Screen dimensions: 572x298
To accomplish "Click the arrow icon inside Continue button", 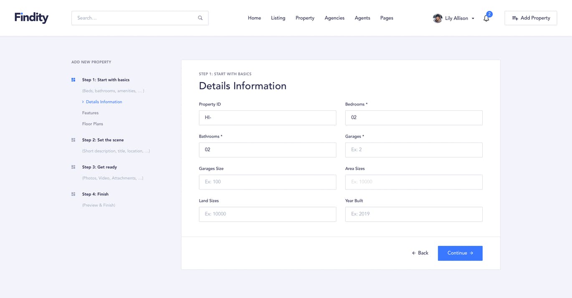I will (471, 253).
